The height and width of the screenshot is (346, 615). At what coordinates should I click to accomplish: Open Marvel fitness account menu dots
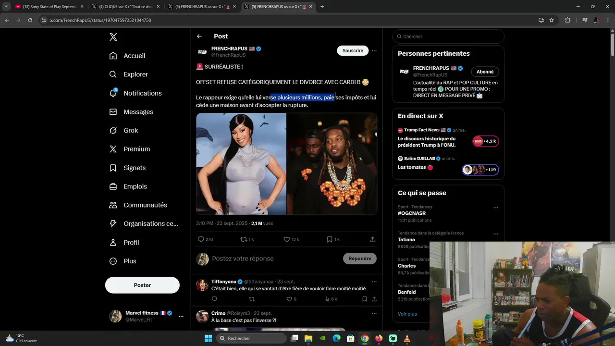(181, 316)
